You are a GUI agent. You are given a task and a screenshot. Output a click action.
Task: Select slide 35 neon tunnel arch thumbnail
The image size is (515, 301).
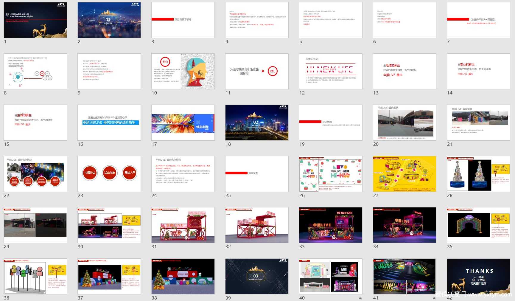478,225
